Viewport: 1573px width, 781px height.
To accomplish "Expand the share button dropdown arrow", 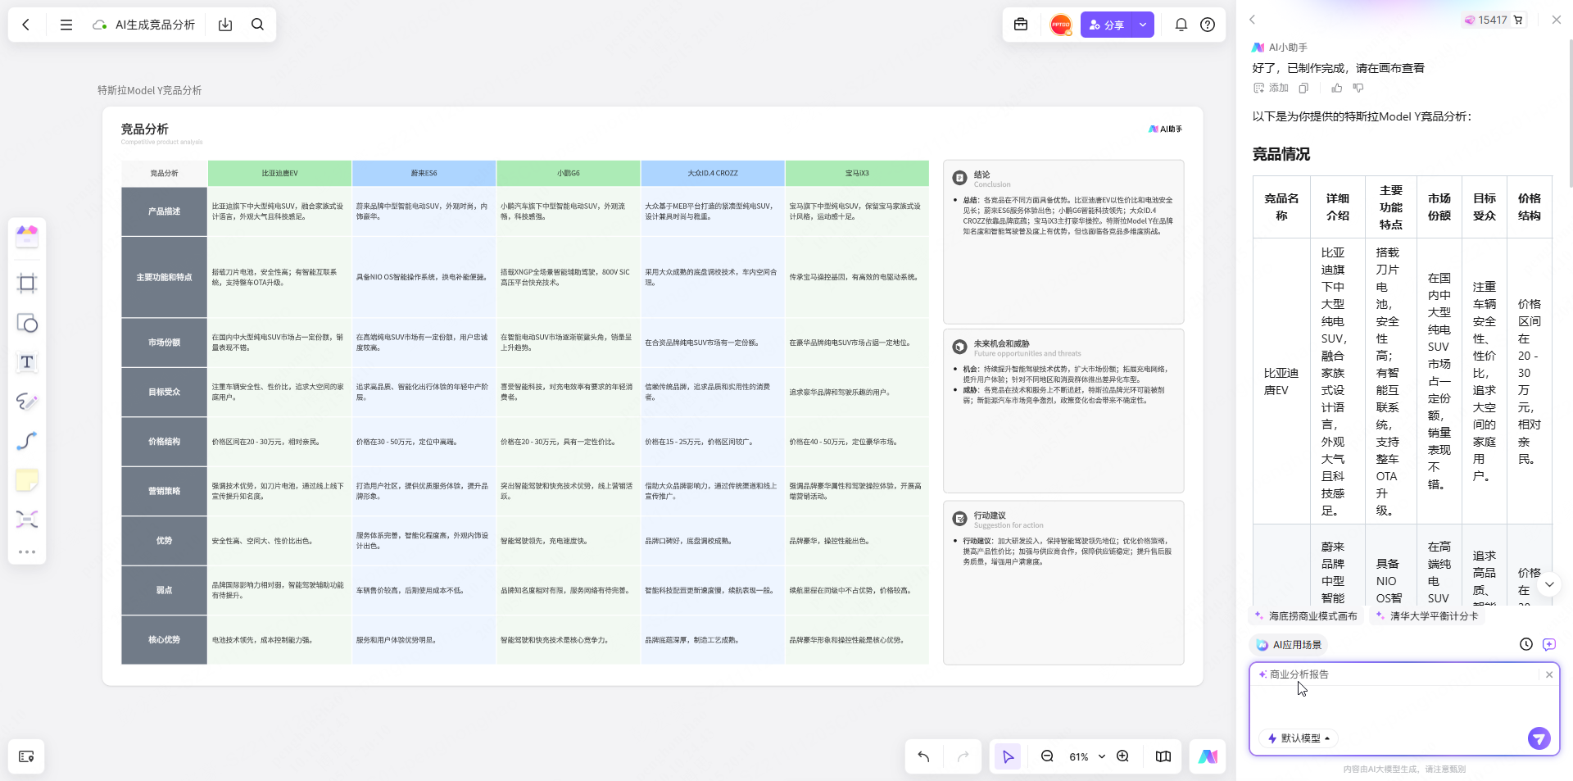I will click(x=1143, y=25).
